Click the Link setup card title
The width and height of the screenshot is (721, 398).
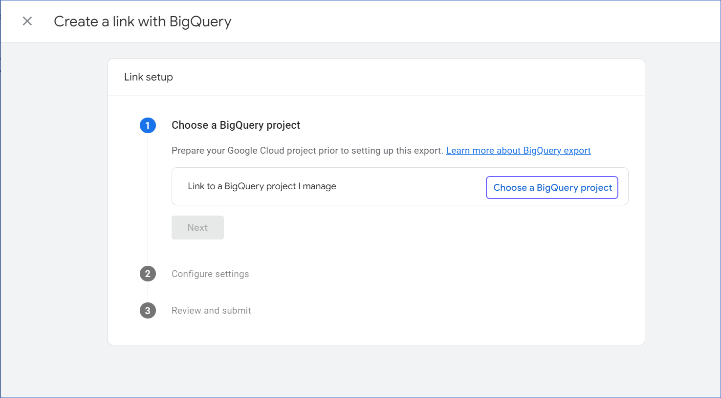pyautogui.click(x=149, y=77)
